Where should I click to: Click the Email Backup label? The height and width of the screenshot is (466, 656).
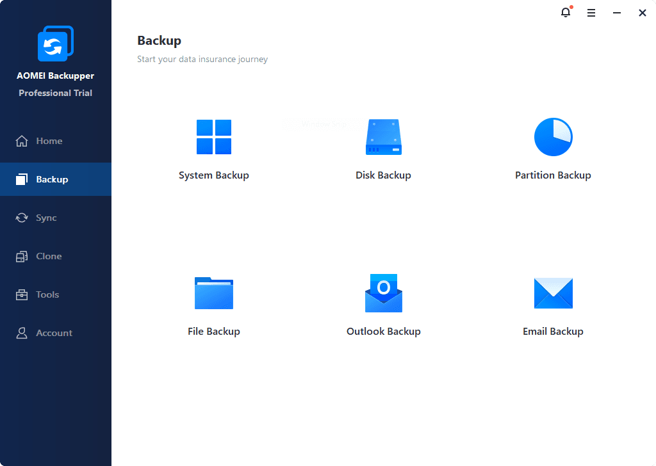[553, 332]
